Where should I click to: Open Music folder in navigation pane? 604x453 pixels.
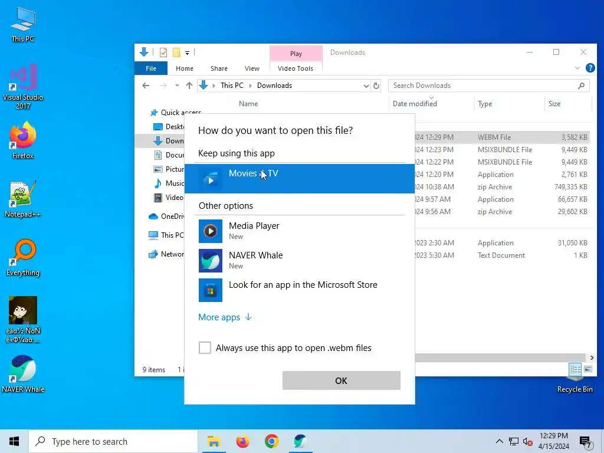point(169,183)
